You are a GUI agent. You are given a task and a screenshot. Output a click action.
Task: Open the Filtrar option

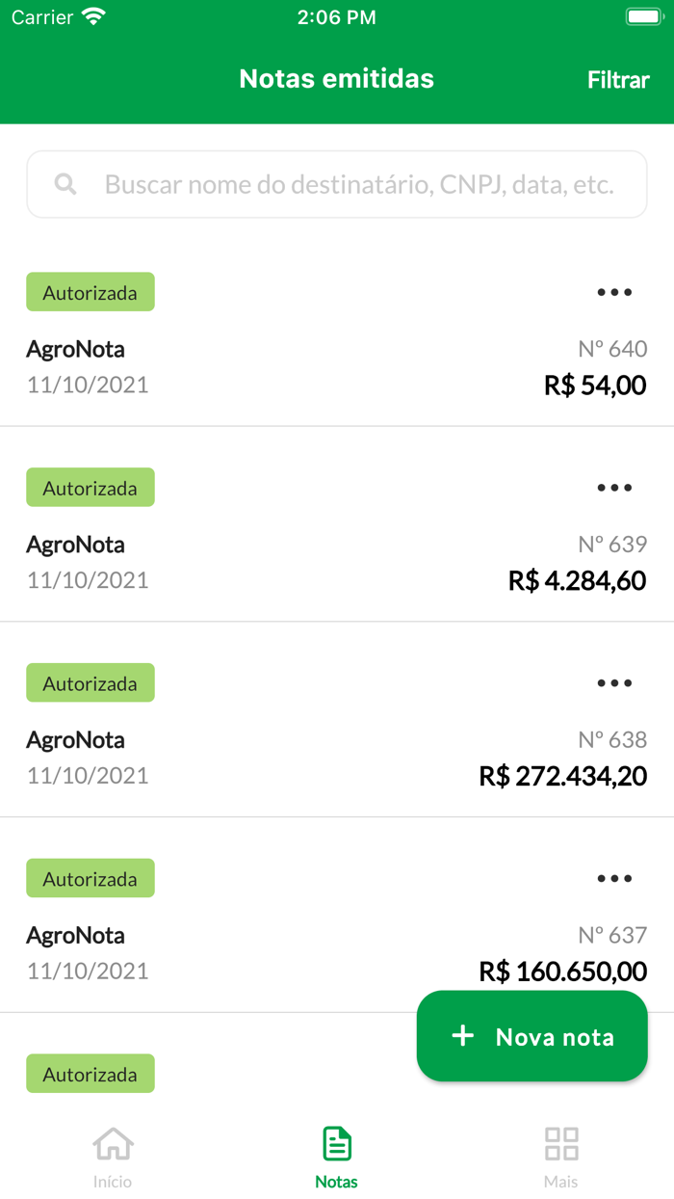pos(617,80)
